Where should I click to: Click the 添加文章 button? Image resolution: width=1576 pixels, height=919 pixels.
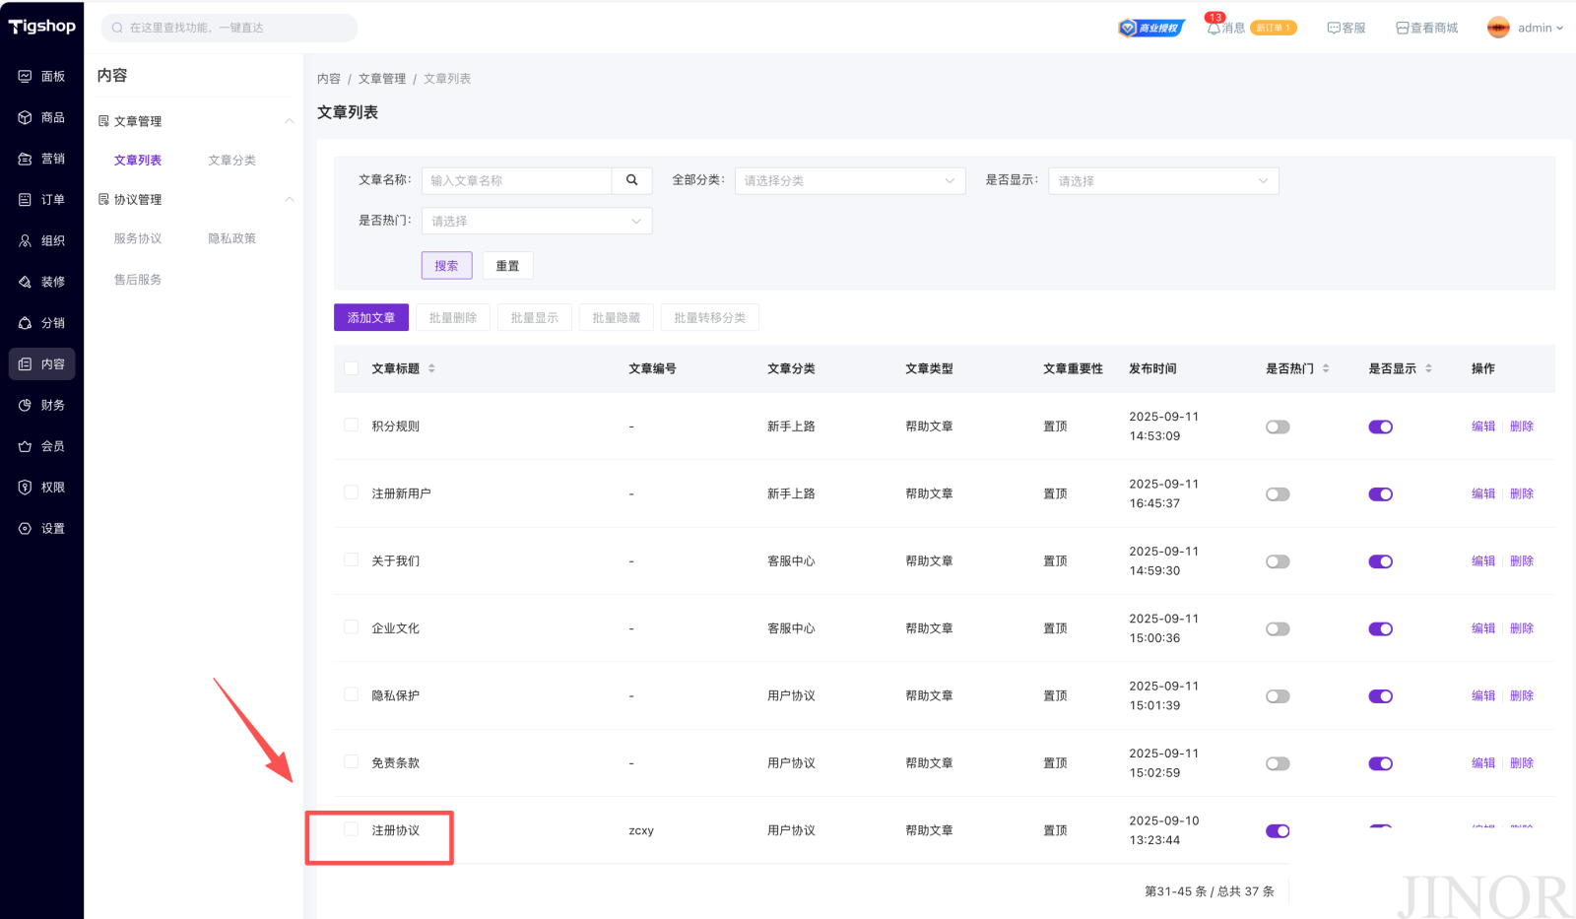coord(371,317)
